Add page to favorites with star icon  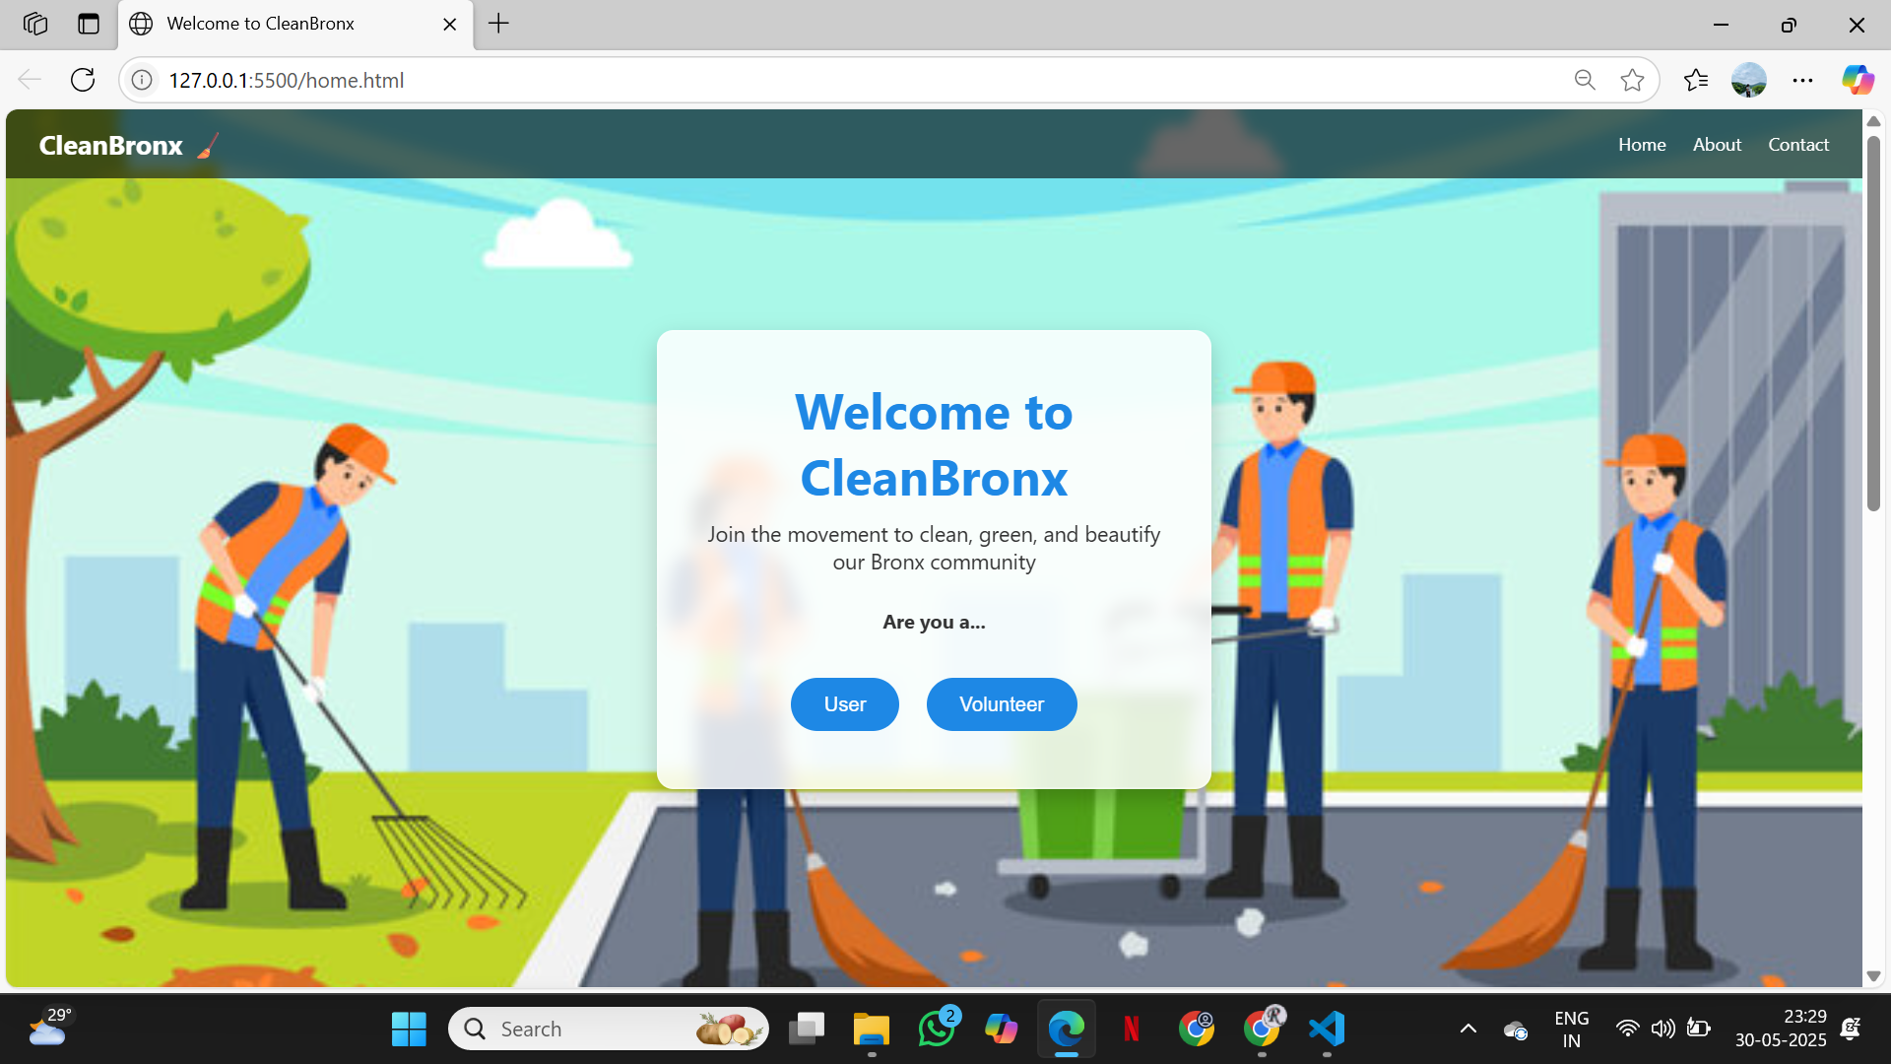(x=1632, y=80)
